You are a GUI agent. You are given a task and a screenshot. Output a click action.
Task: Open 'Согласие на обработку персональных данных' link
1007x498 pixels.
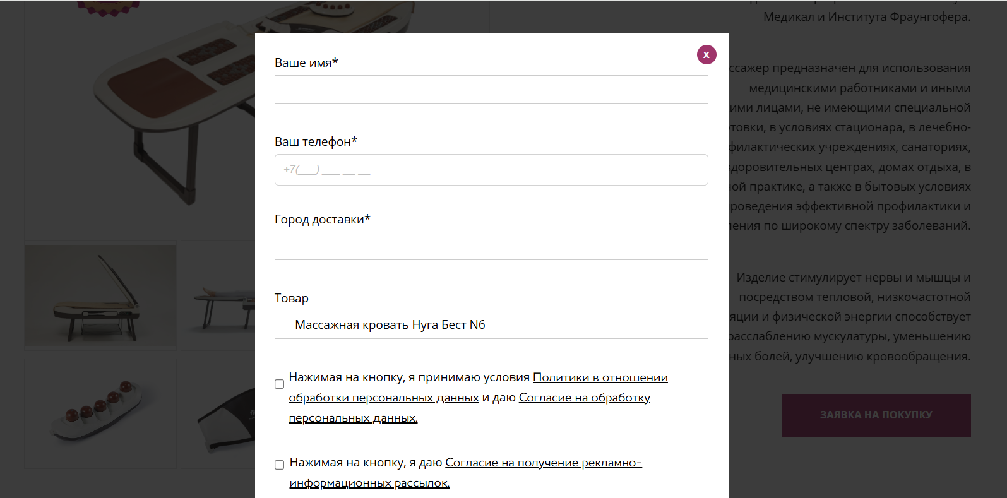click(584, 398)
